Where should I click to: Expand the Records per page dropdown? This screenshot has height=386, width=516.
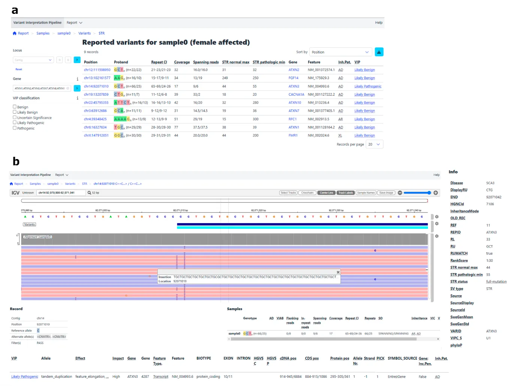coord(374,144)
